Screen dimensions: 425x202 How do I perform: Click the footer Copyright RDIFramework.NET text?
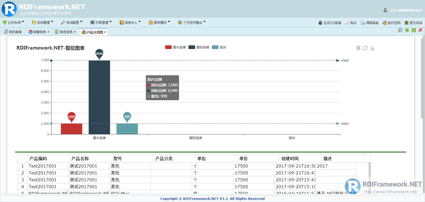(212, 199)
